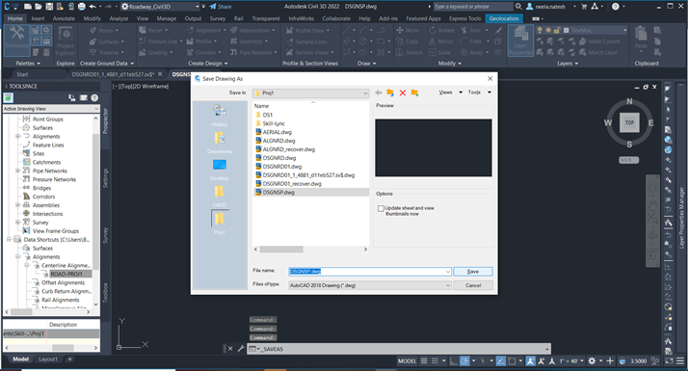Open Layer Properties in ribbon
Screen dimensions: 688x371
tap(520, 40)
